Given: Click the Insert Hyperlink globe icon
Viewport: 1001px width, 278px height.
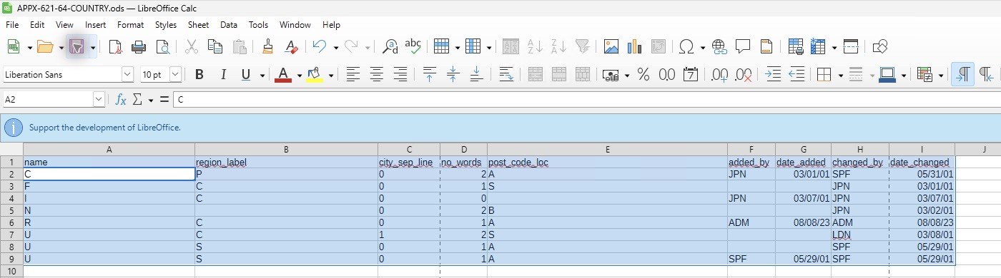Looking at the screenshot, I should pyautogui.click(x=719, y=47).
